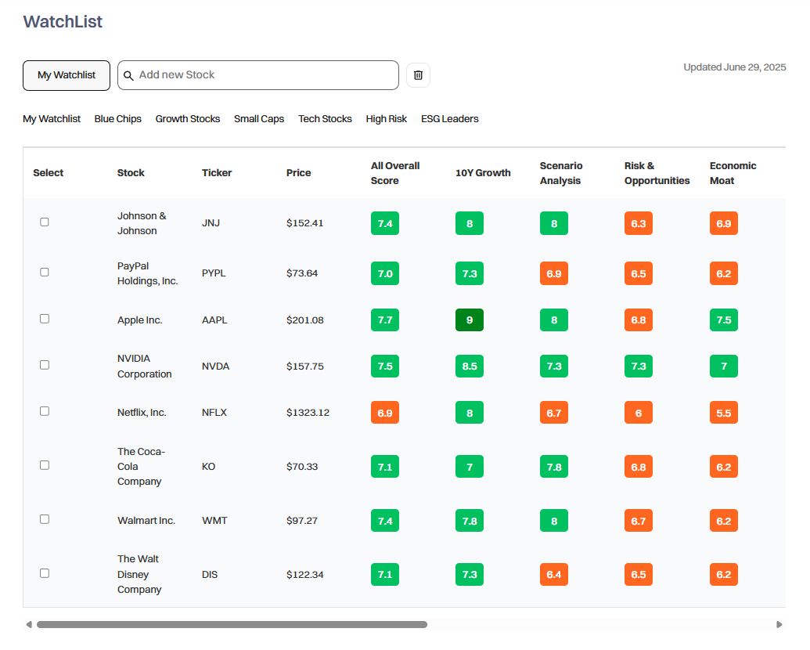Viewport: 810px width, 650px height.
Task: Toggle the Netflix row checkbox
Action: click(x=45, y=411)
